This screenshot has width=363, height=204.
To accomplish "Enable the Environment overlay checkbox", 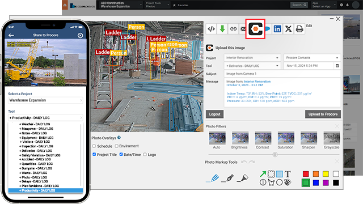I will pyautogui.click(x=117, y=146).
